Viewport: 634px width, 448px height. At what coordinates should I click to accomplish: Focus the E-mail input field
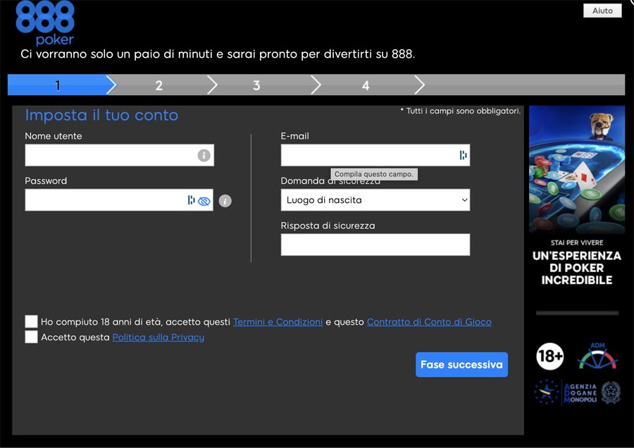click(x=375, y=155)
